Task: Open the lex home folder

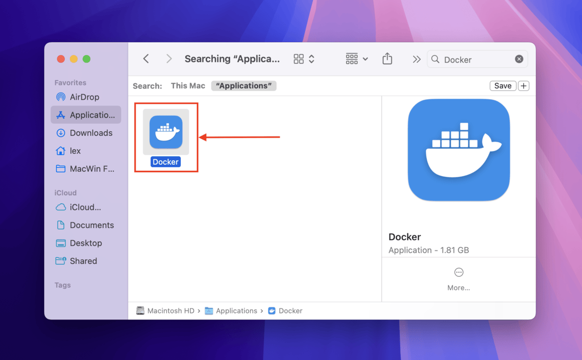Action: tap(86, 151)
